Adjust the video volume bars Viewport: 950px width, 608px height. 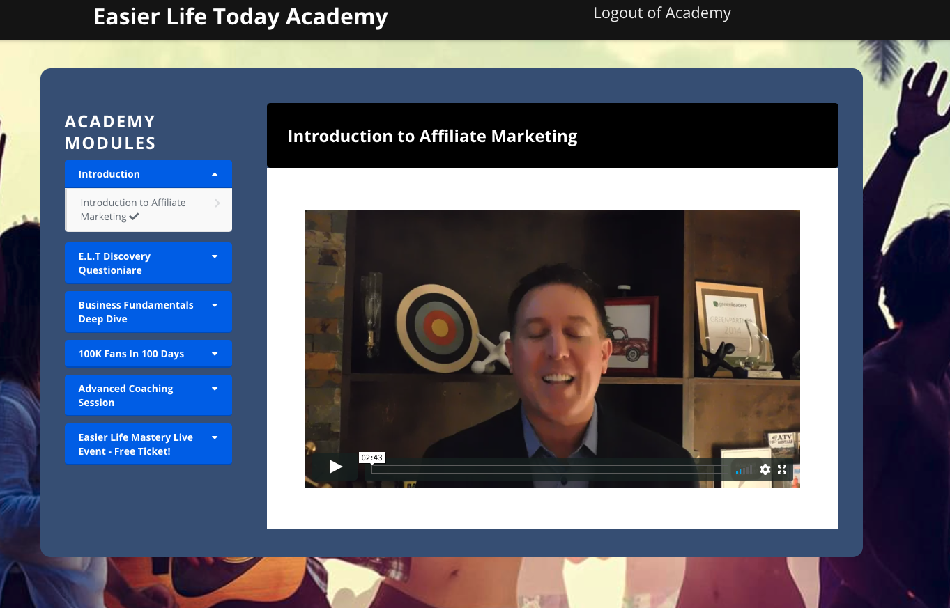click(x=744, y=470)
